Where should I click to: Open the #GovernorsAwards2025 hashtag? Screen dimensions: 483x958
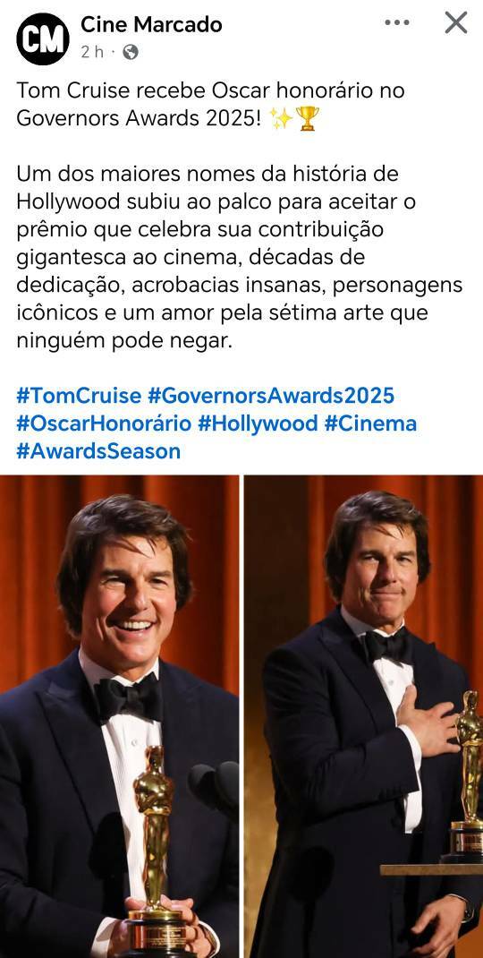(x=271, y=396)
